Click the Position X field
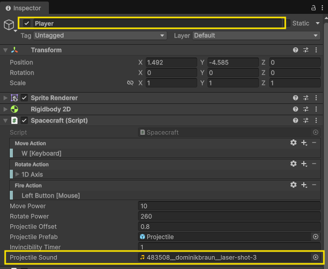328x269 pixels. pyautogui.click(x=171, y=63)
